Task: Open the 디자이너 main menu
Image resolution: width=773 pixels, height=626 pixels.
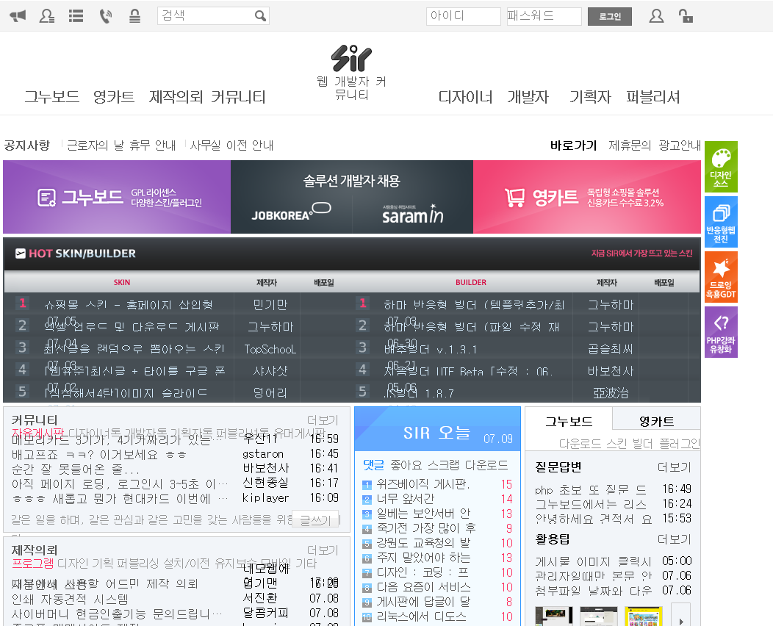Action: (x=465, y=97)
